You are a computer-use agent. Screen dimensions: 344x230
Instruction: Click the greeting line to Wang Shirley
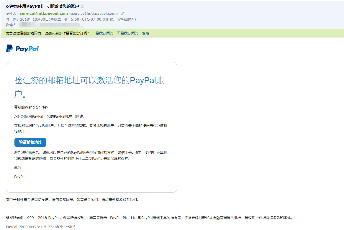pos(32,107)
